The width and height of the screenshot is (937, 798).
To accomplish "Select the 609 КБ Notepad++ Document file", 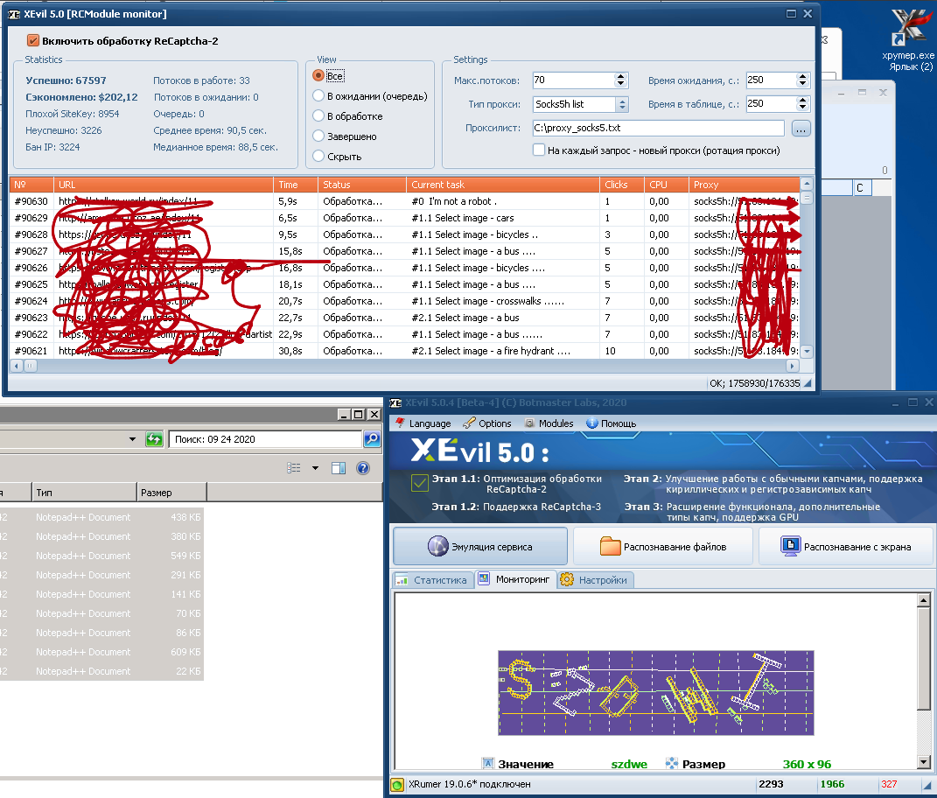I will pyautogui.click(x=101, y=652).
